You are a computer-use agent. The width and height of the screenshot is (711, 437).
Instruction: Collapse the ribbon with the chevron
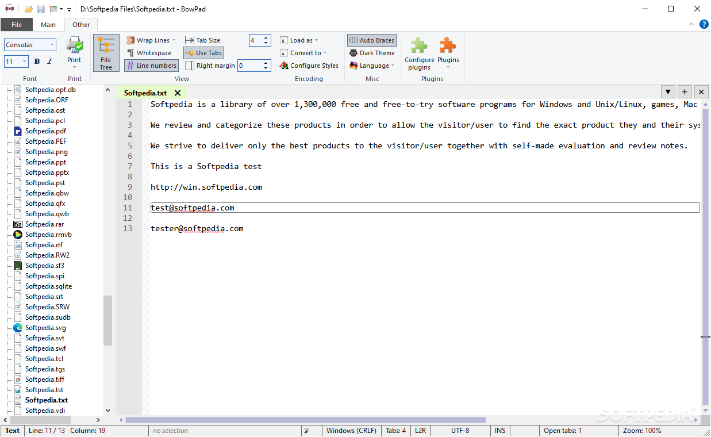click(x=691, y=24)
